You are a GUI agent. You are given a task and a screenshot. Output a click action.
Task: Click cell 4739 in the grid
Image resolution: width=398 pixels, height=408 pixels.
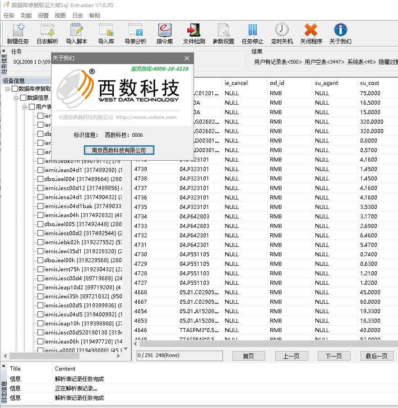click(x=141, y=169)
